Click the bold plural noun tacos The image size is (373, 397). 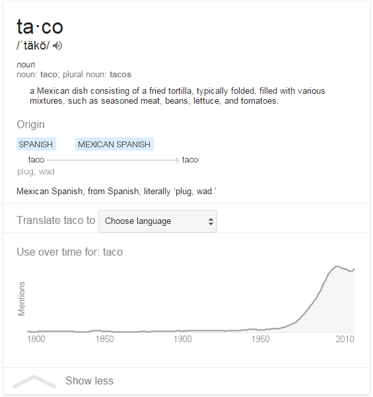point(120,75)
